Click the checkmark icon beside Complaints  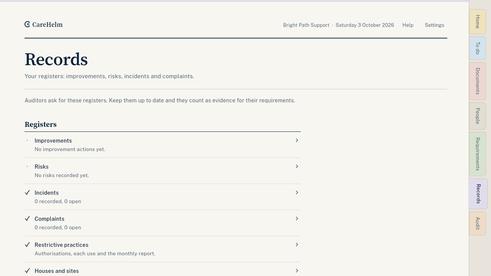pyautogui.click(x=27, y=219)
